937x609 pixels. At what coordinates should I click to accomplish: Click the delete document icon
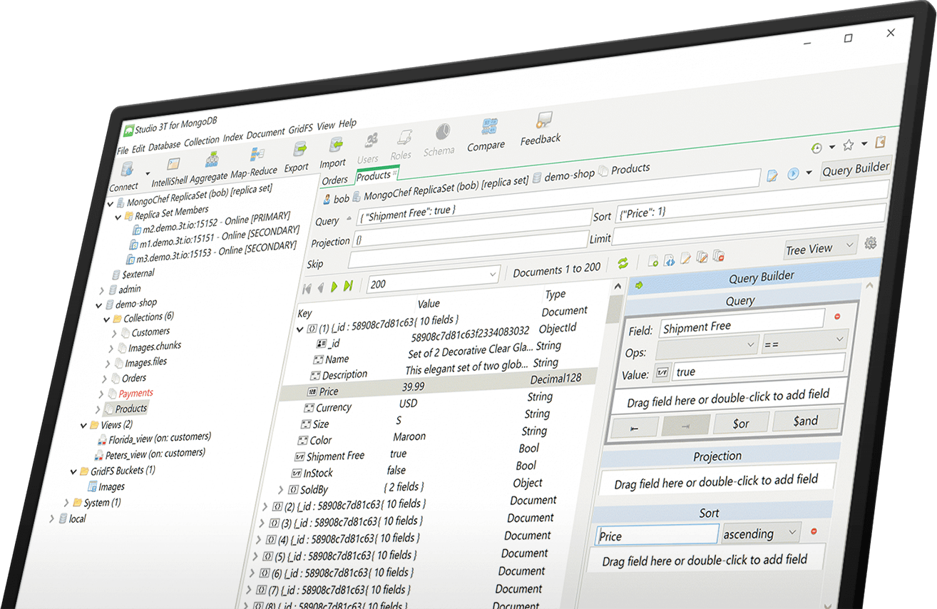720,256
